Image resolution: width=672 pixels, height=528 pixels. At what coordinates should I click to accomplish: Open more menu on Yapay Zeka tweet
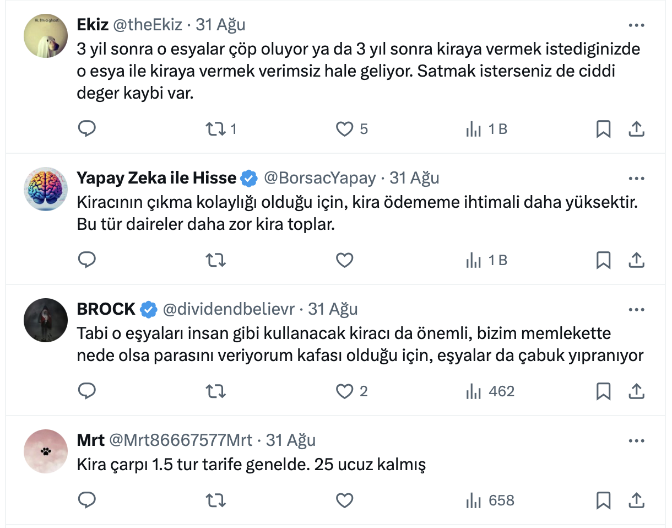point(636,179)
